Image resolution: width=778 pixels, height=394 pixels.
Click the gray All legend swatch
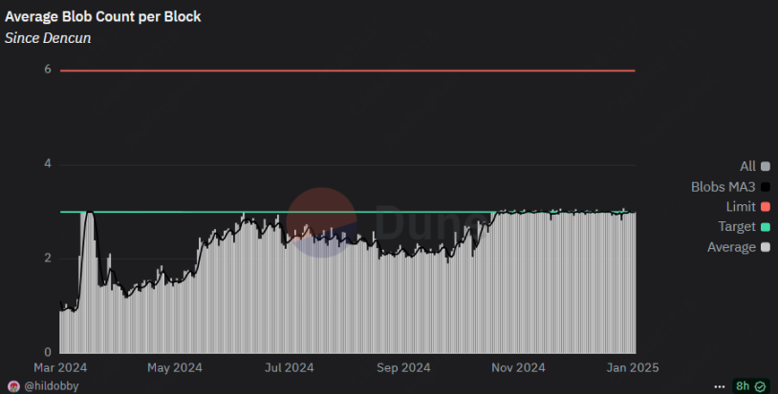pos(766,166)
